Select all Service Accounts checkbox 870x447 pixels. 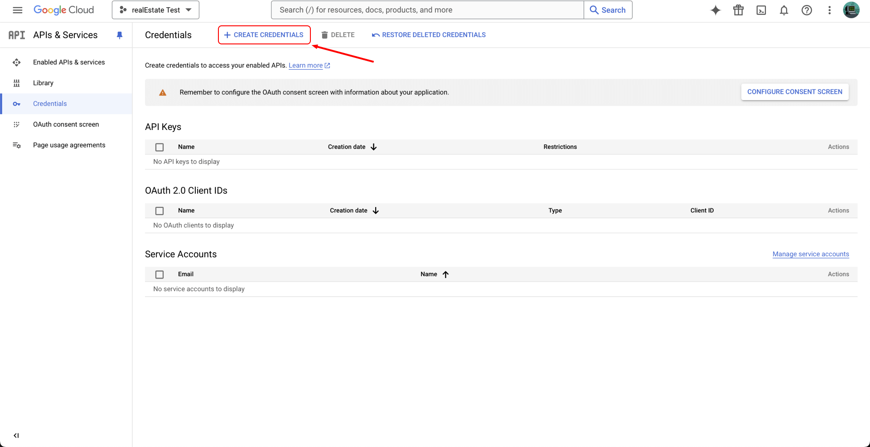pos(159,274)
